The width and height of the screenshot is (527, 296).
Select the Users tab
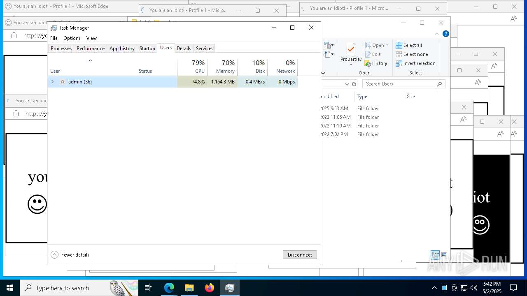[x=166, y=48]
